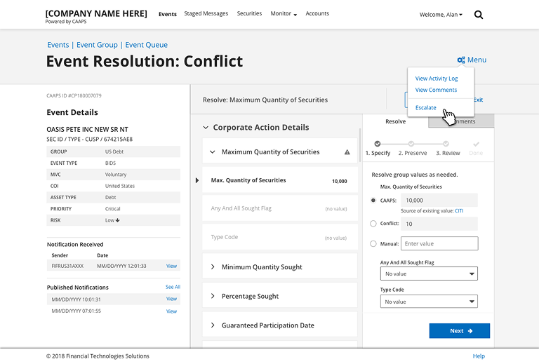Viewport: 539px width, 364px height.
Task: Select the Max. Quantity of Securities row
Action: click(x=280, y=180)
